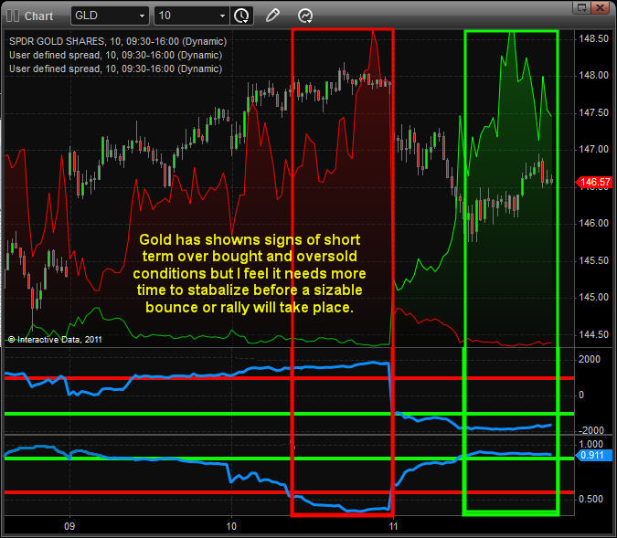Click the Interactive Data copyright text
Viewport: 617px width, 538px height.
pos(57,339)
